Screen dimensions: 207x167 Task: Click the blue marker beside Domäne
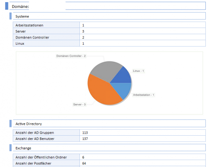click(7, 6)
